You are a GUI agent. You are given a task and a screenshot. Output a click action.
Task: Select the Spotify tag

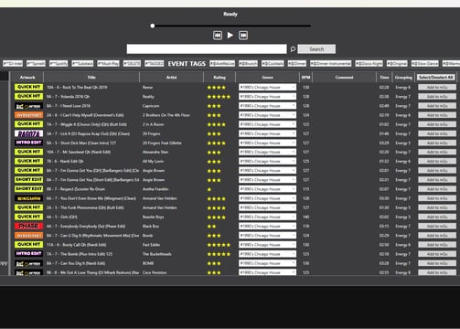click(x=59, y=63)
